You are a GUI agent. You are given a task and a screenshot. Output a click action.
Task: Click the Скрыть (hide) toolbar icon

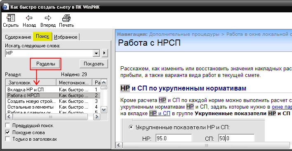click(11, 18)
